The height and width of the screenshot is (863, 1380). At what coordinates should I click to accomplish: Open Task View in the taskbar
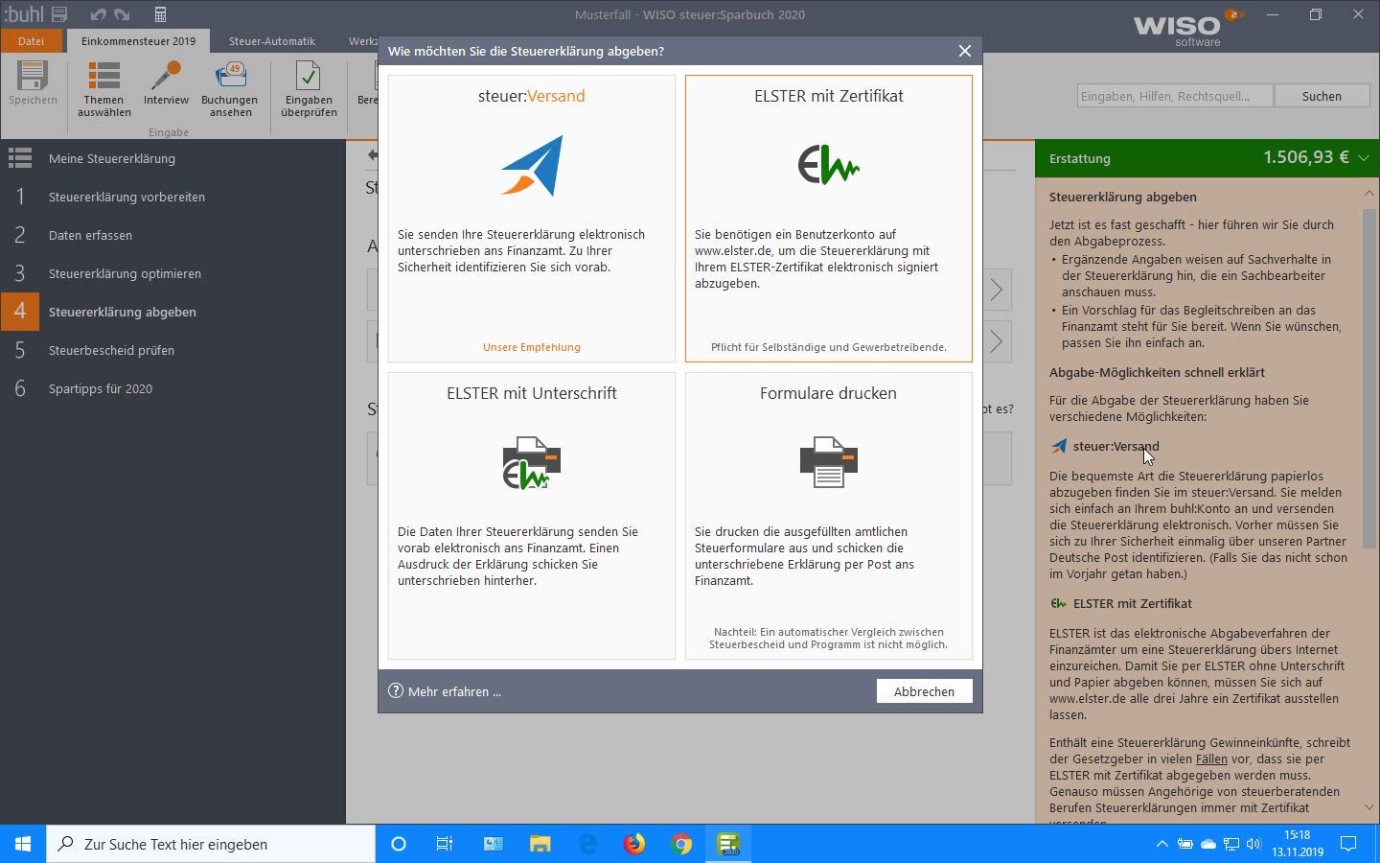point(445,844)
